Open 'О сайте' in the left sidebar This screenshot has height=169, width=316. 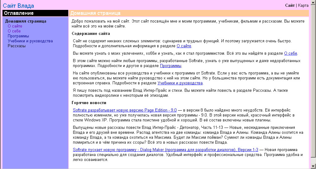[15, 26]
